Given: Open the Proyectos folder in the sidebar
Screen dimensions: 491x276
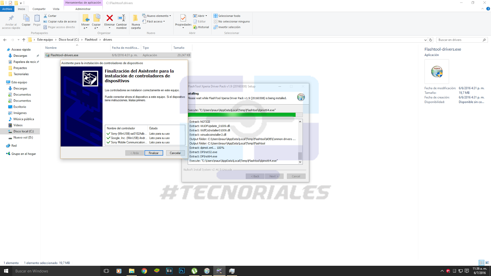Looking at the screenshot, I should pyautogui.click(x=20, y=68).
